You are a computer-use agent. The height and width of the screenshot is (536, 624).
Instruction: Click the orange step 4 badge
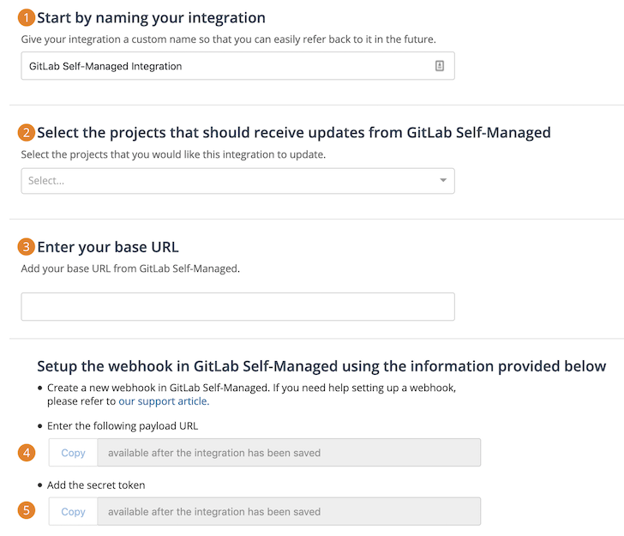click(27, 452)
